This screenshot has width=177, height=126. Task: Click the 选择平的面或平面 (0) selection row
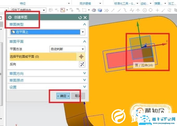point(43,57)
